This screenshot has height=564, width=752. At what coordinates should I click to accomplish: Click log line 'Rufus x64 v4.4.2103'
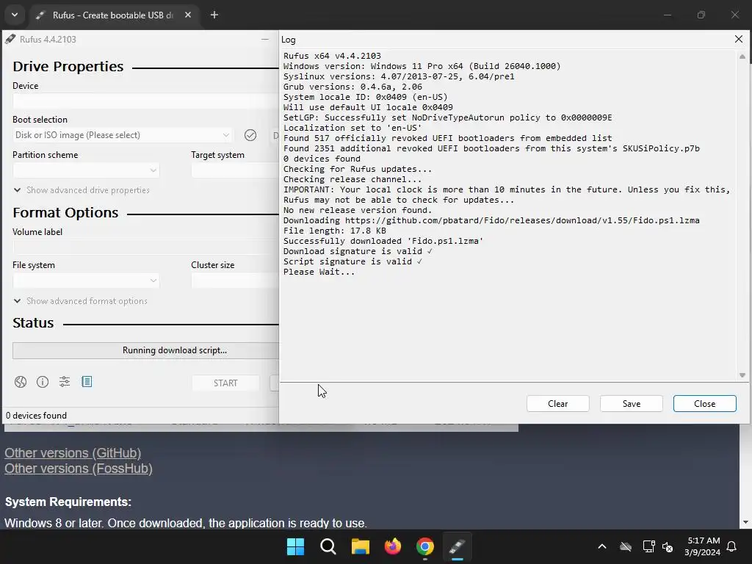coord(332,56)
